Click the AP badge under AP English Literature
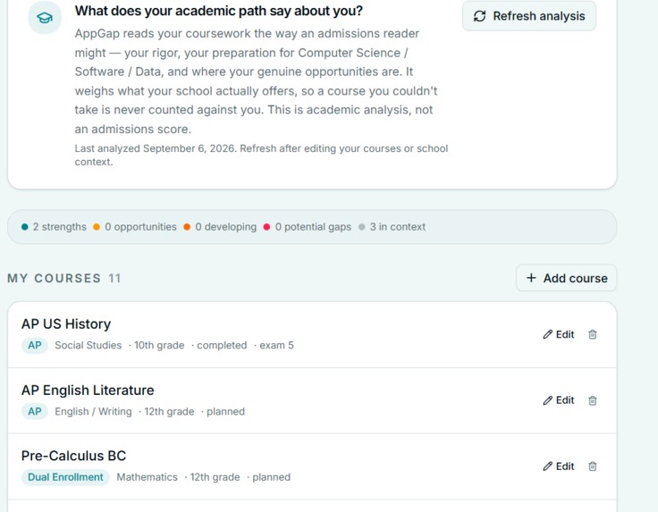The image size is (658, 512). pos(34,411)
